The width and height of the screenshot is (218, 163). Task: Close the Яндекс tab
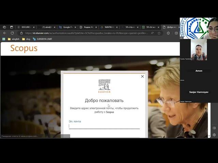pyautogui.click(x=96, y=27)
